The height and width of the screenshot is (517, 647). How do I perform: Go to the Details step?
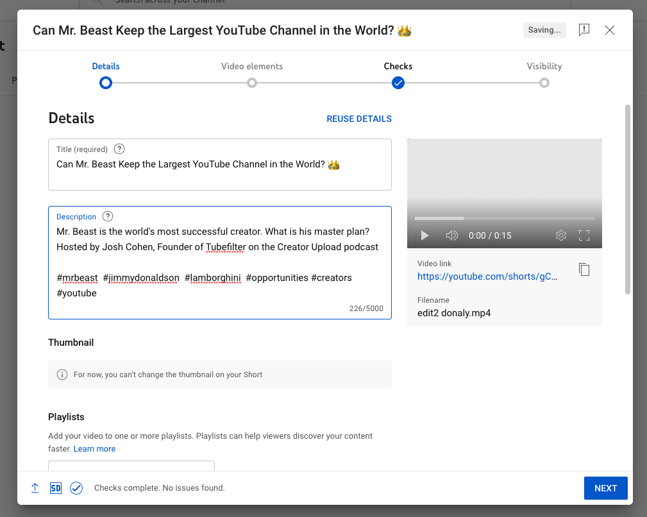click(x=106, y=66)
